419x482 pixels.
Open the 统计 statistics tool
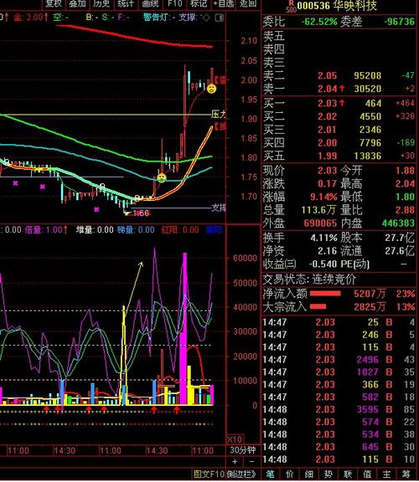pyautogui.click(x=126, y=3)
